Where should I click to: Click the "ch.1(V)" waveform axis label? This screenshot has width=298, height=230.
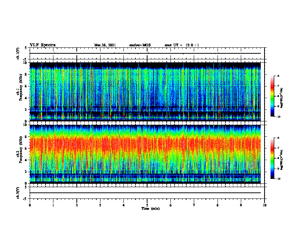tap(18, 53)
